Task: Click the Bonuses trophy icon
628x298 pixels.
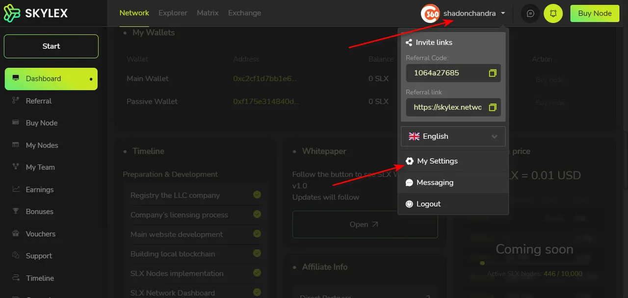Action: pos(16,212)
